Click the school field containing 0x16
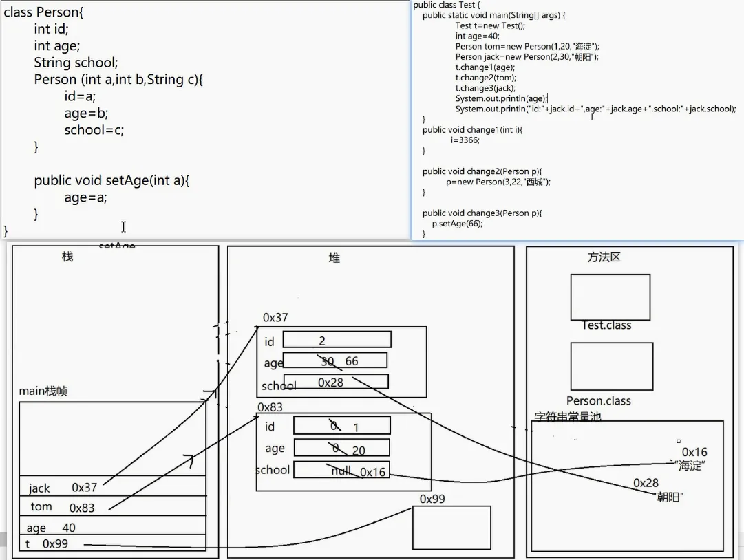 [341, 470]
